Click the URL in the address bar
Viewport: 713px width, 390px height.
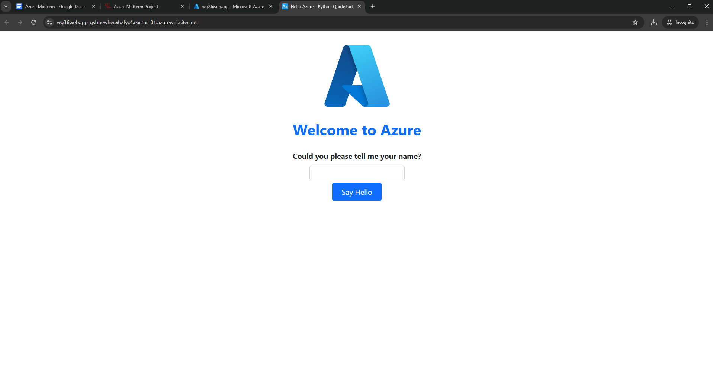[127, 22]
